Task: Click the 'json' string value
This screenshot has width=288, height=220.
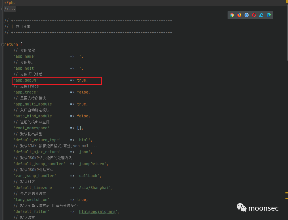Action: (84, 152)
